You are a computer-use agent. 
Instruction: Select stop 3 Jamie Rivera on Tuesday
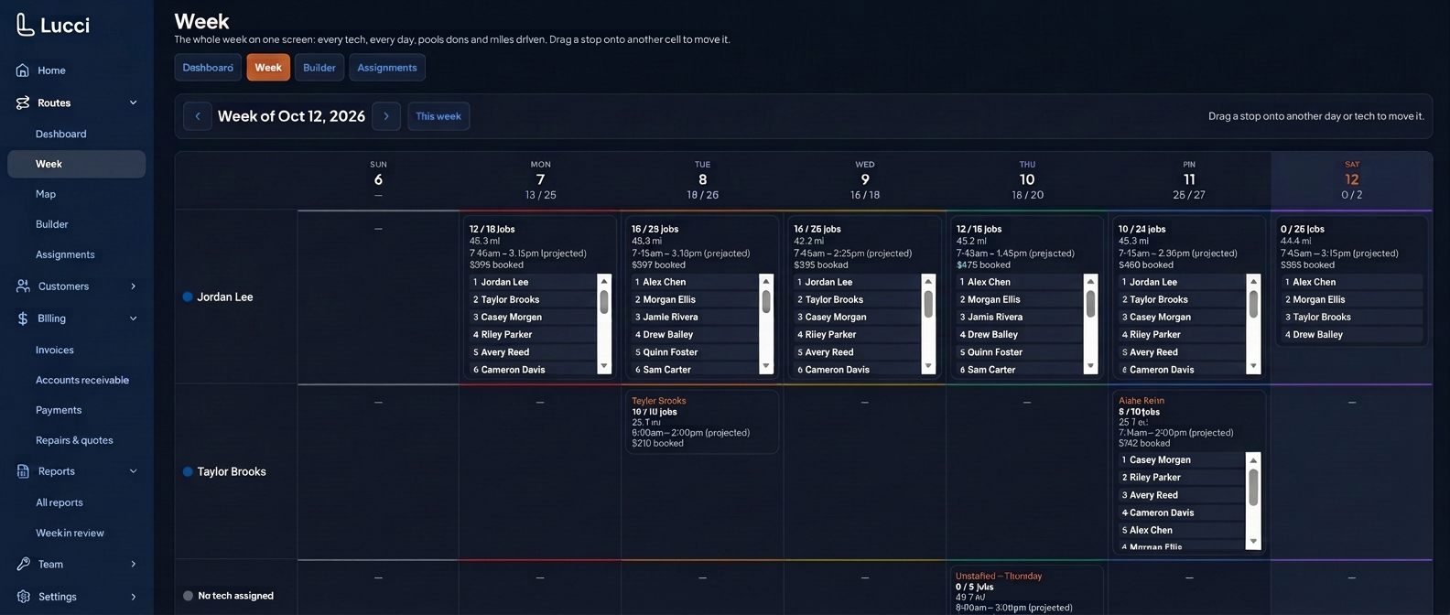point(696,318)
